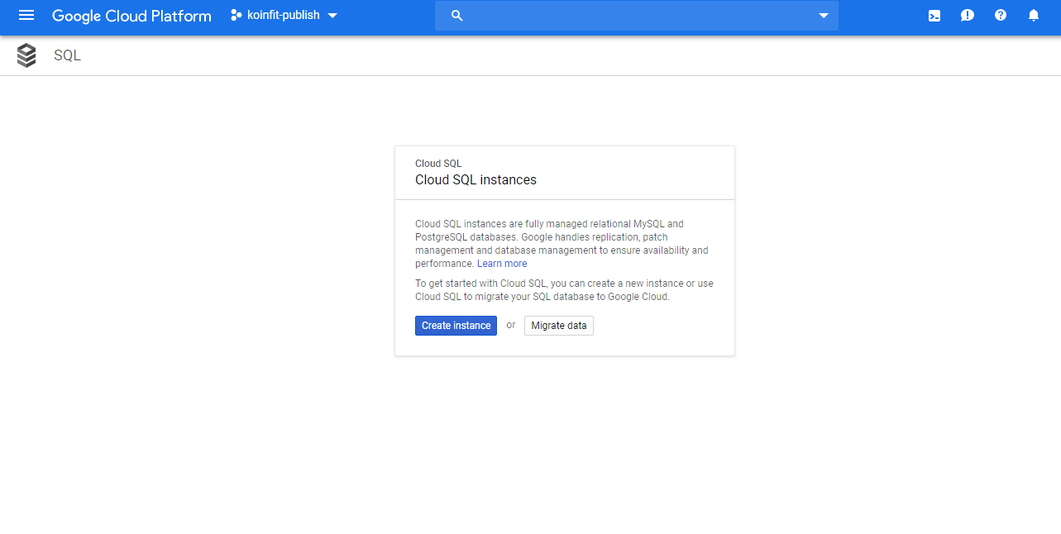This screenshot has width=1061, height=534.
Task: Focus the top search input field
Action: click(x=637, y=16)
